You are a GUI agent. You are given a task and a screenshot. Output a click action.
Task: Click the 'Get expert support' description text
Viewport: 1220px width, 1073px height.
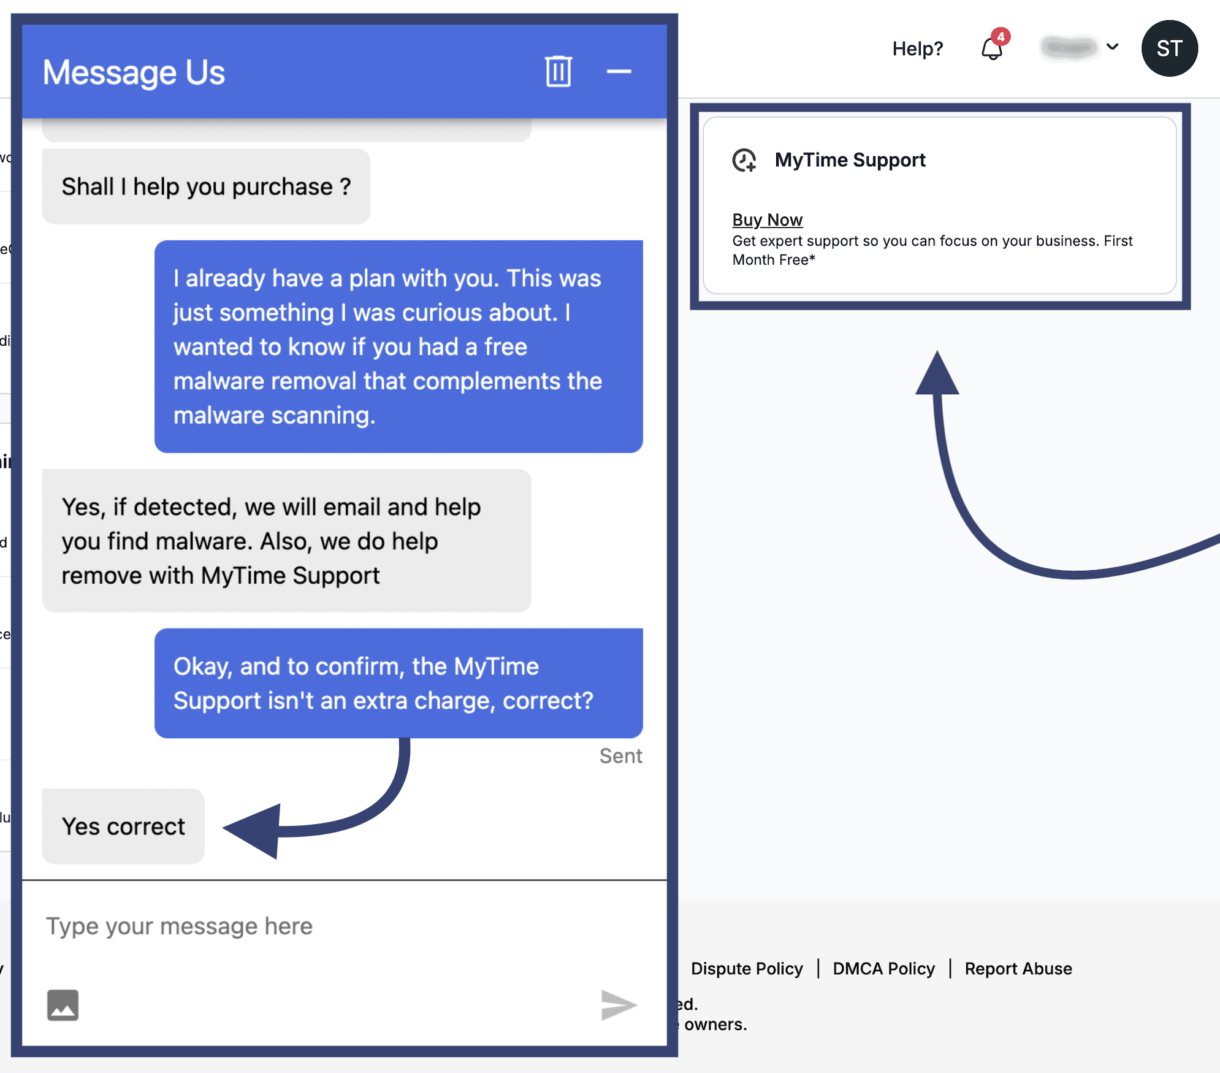pyautogui.click(x=932, y=250)
